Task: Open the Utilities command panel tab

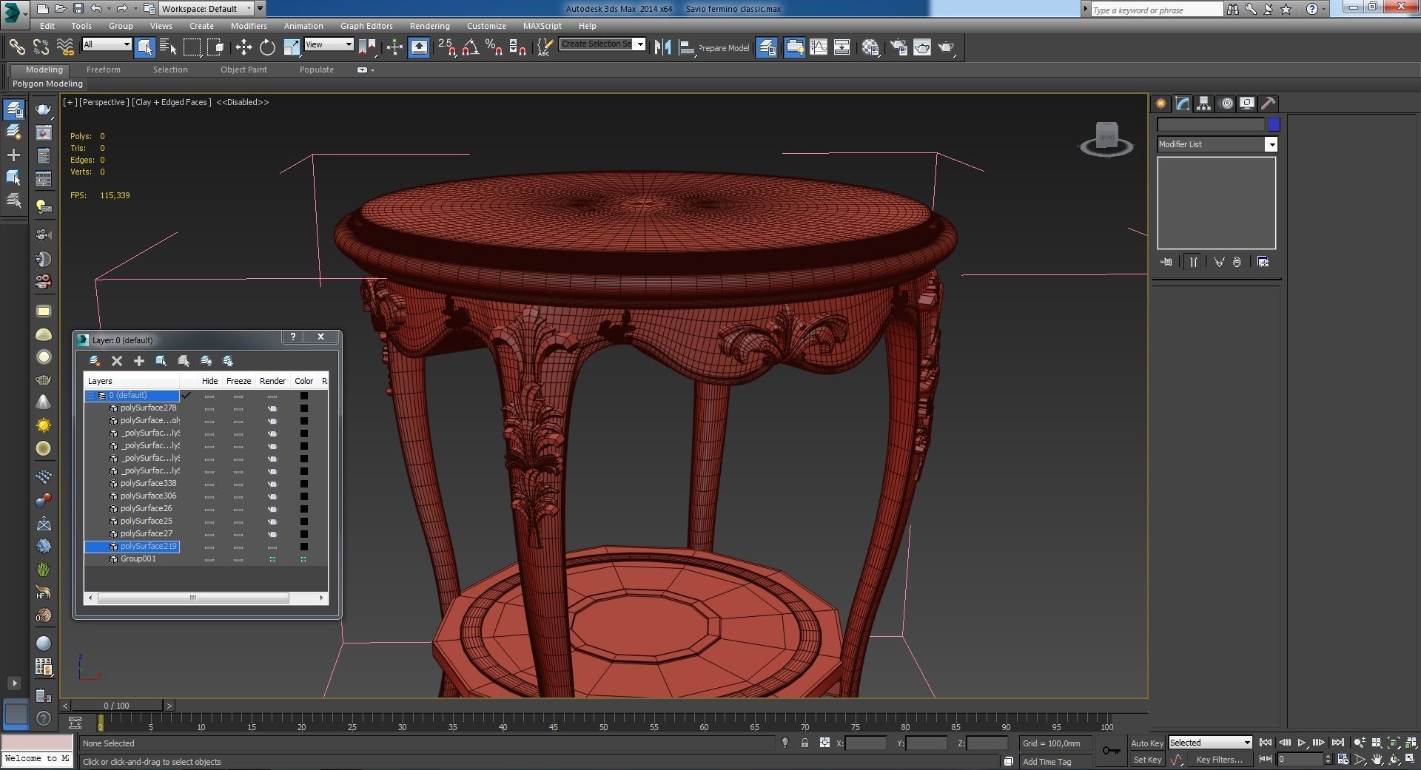Action: tap(1269, 104)
